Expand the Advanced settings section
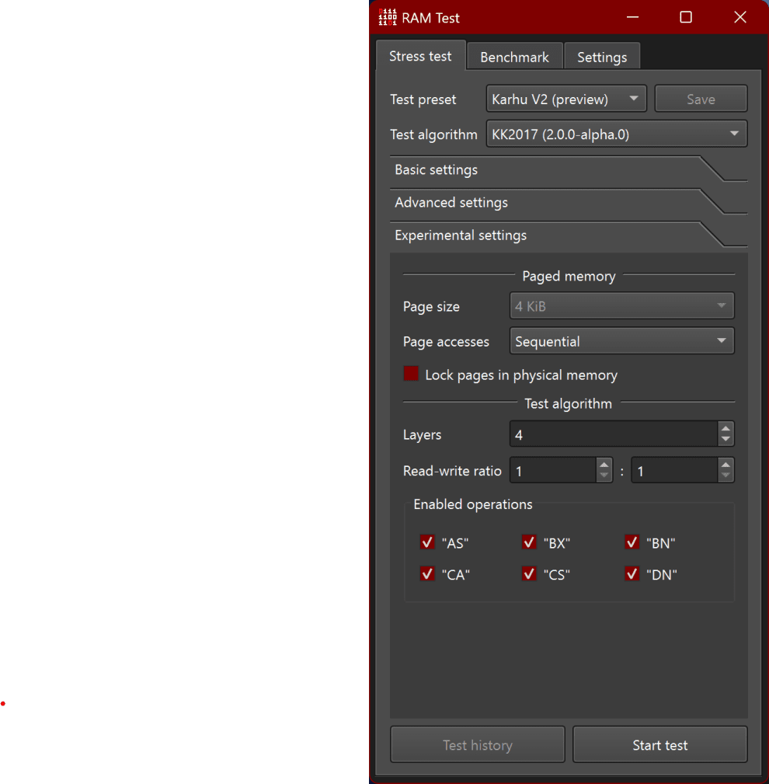The width and height of the screenshot is (769, 784). click(x=569, y=202)
